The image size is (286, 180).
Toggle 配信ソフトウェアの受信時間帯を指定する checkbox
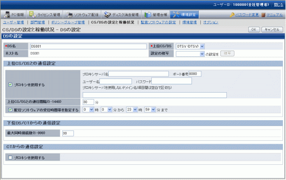click(10, 110)
